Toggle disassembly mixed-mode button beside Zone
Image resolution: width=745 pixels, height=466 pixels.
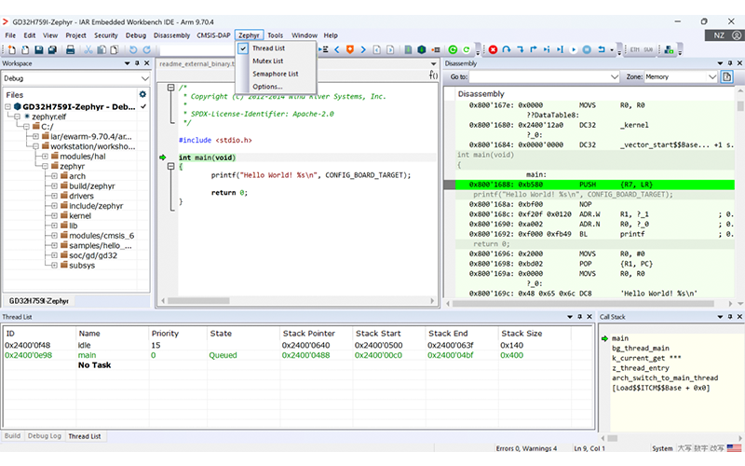coord(727,76)
